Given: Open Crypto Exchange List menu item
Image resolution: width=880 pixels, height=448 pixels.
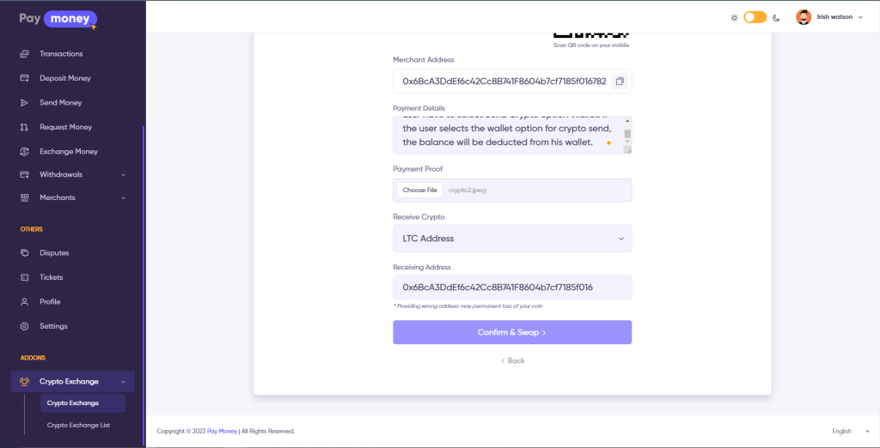Looking at the screenshot, I should pos(78,425).
